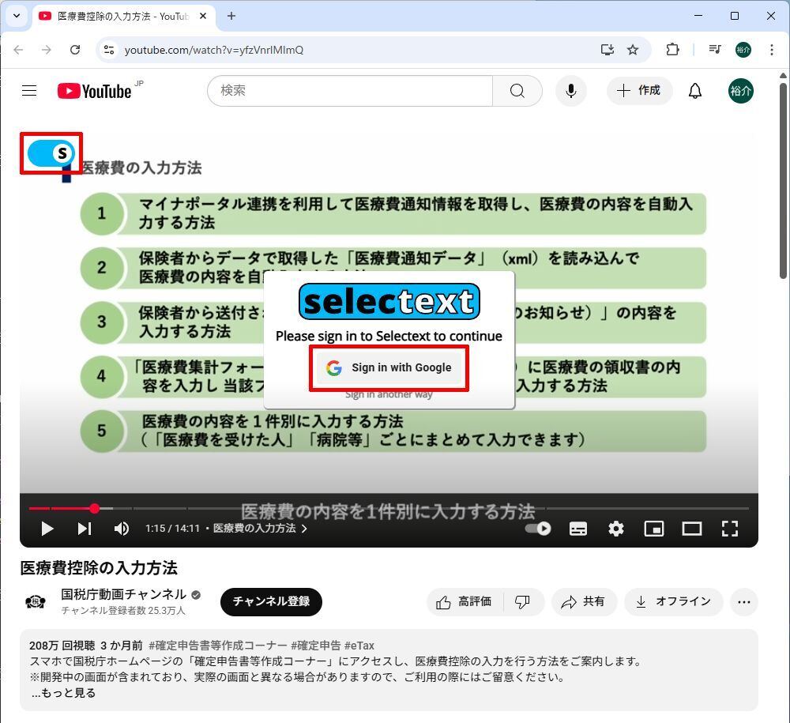Install app icon in the address bar
This screenshot has width=790, height=723.
click(607, 49)
